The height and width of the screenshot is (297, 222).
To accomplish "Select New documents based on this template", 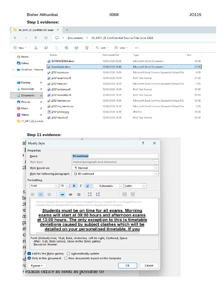I will (x=66, y=258).
